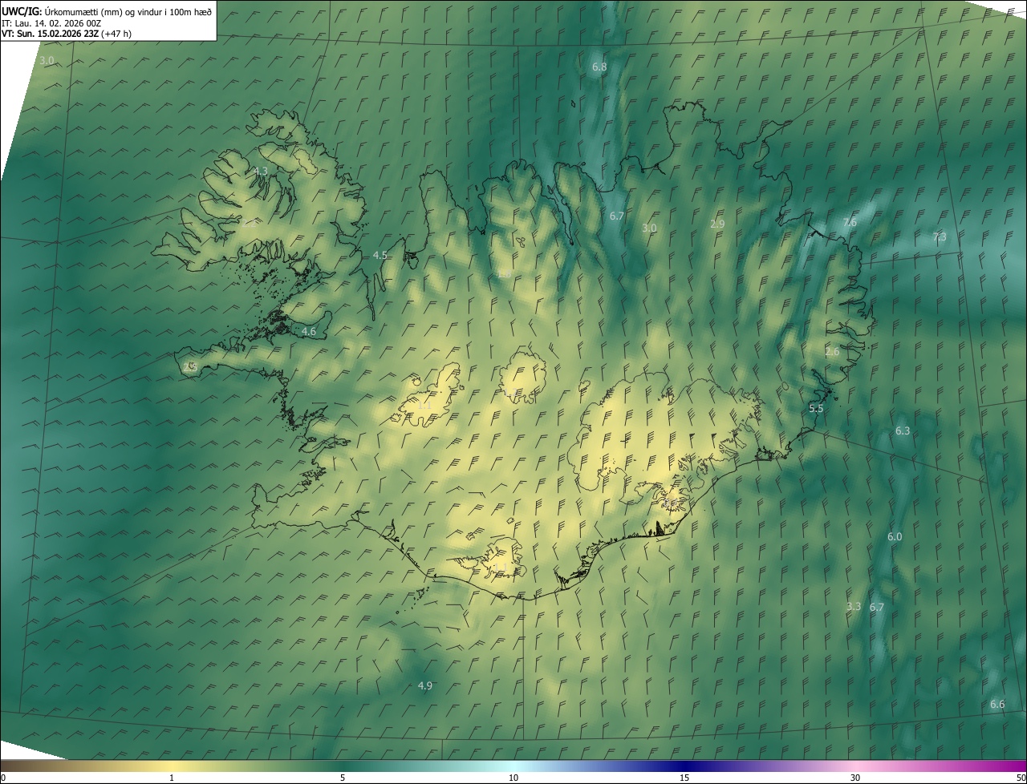The width and height of the screenshot is (1027, 784).
Task: Click the 7.3 value label
Action: [x=940, y=237]
